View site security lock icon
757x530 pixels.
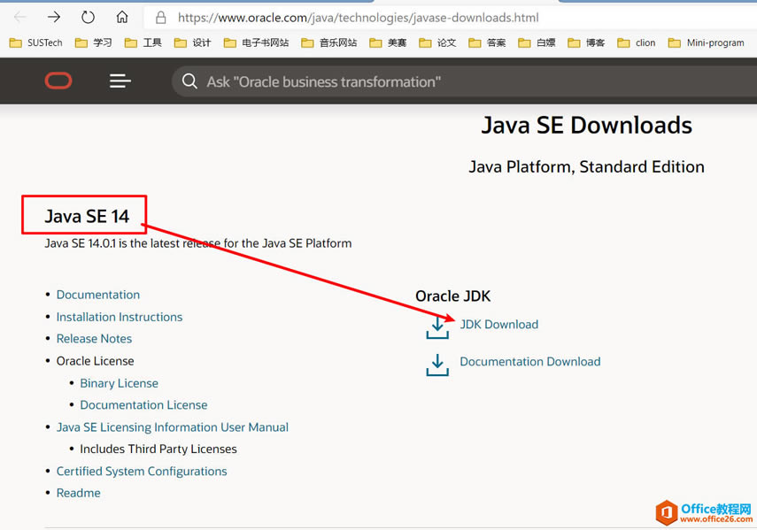click(161, 18)
